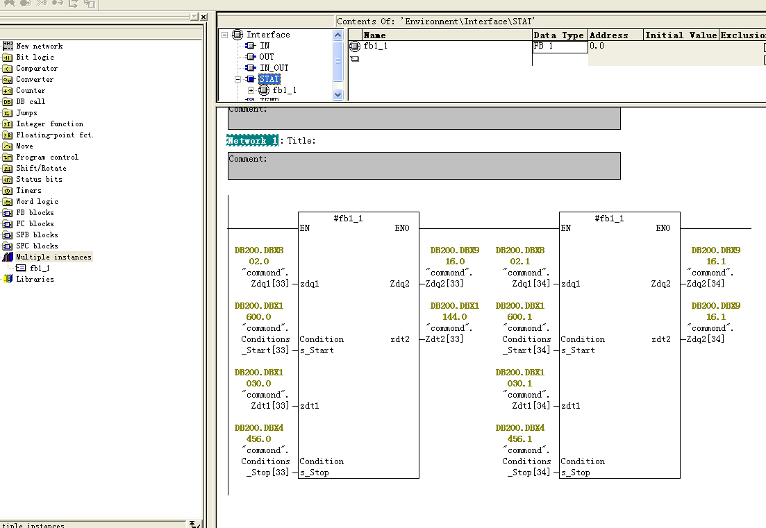Open the Word logic folder icon
The height and width of the screenshot is (528, 766).
8,201
